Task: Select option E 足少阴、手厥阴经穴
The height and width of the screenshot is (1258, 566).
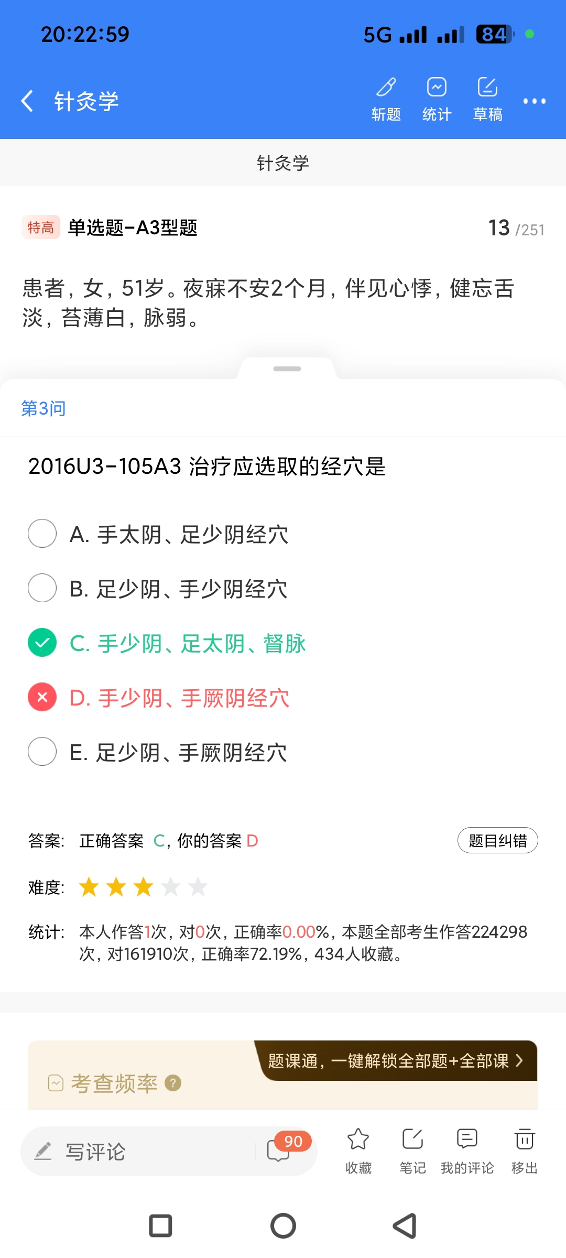Action: (42, 752)
